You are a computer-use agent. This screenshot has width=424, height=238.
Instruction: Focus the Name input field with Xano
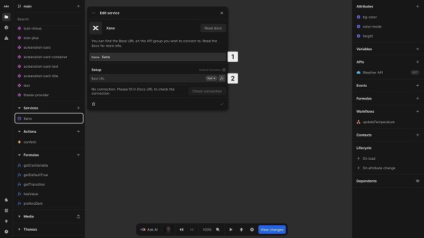point(157,57)
